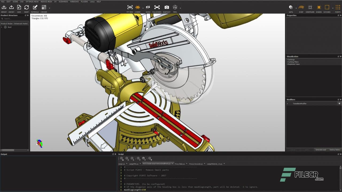Click the Import toolbar icon
The width and height of the screenshot is (342, 192).
pyautogui.click(x=4, y=8)
